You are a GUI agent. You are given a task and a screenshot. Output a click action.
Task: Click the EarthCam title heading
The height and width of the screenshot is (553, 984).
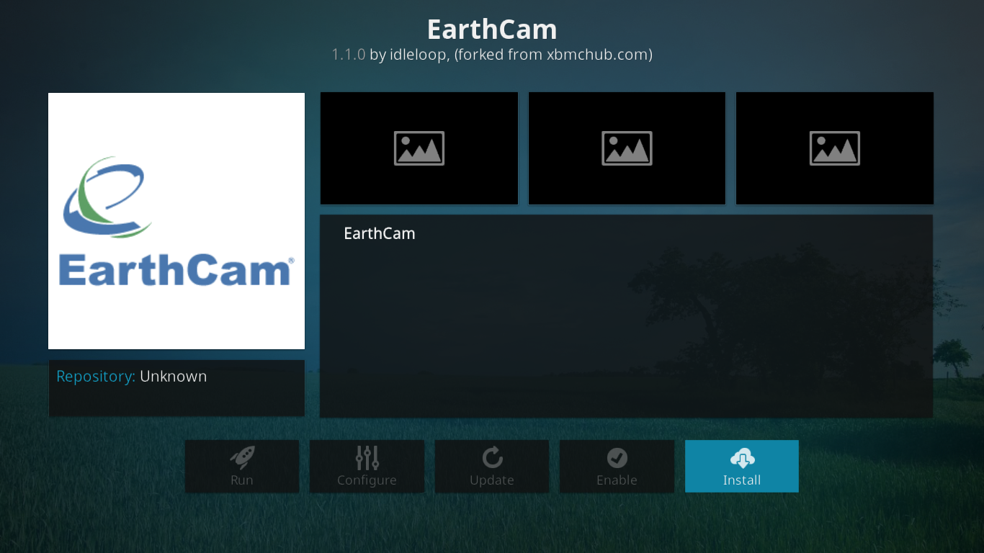pyautogui.click(x=492, y=30)
